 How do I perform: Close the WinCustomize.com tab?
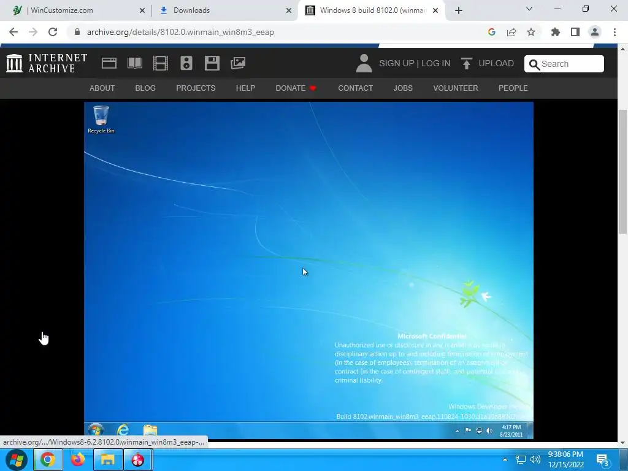pyautogui.click(x=142, y=11)
